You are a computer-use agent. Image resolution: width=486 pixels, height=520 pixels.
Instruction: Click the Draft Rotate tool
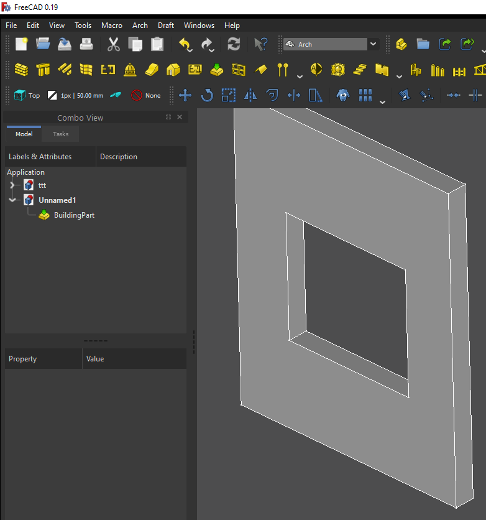[x=207, y=96]
